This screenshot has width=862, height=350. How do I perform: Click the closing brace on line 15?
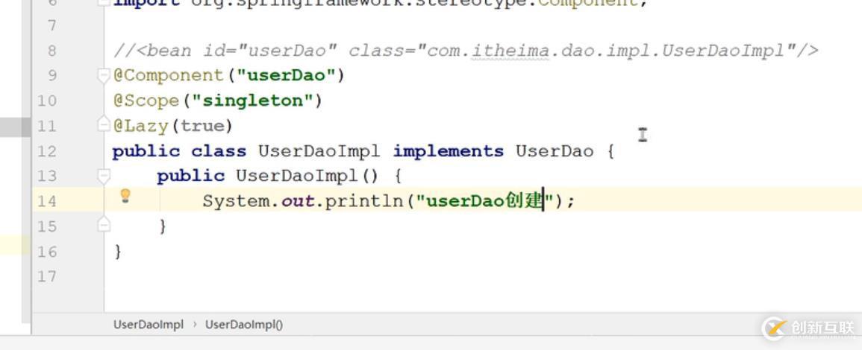163,226
